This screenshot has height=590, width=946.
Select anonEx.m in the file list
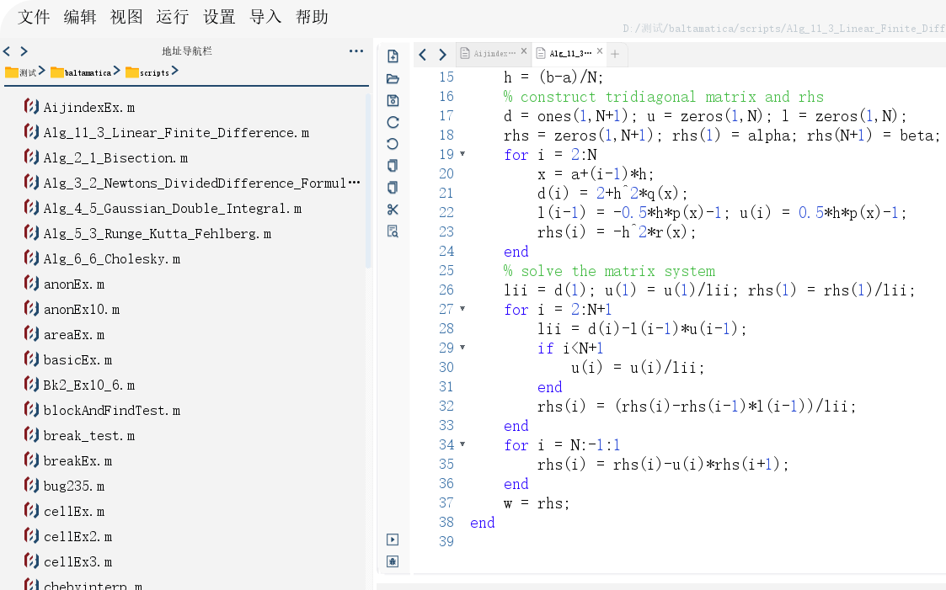pyautogui.click(x=64, y=284)
